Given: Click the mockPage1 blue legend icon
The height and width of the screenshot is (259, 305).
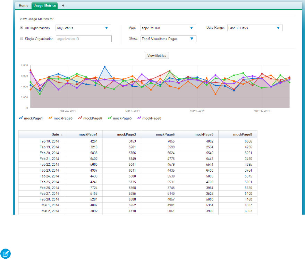Looking at the screenshot, I should (20, 118).
